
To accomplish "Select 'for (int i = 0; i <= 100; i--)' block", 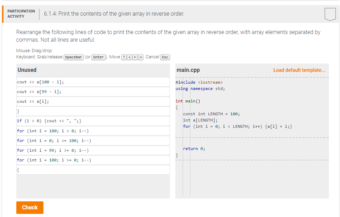I will click(x=93, y=141).
